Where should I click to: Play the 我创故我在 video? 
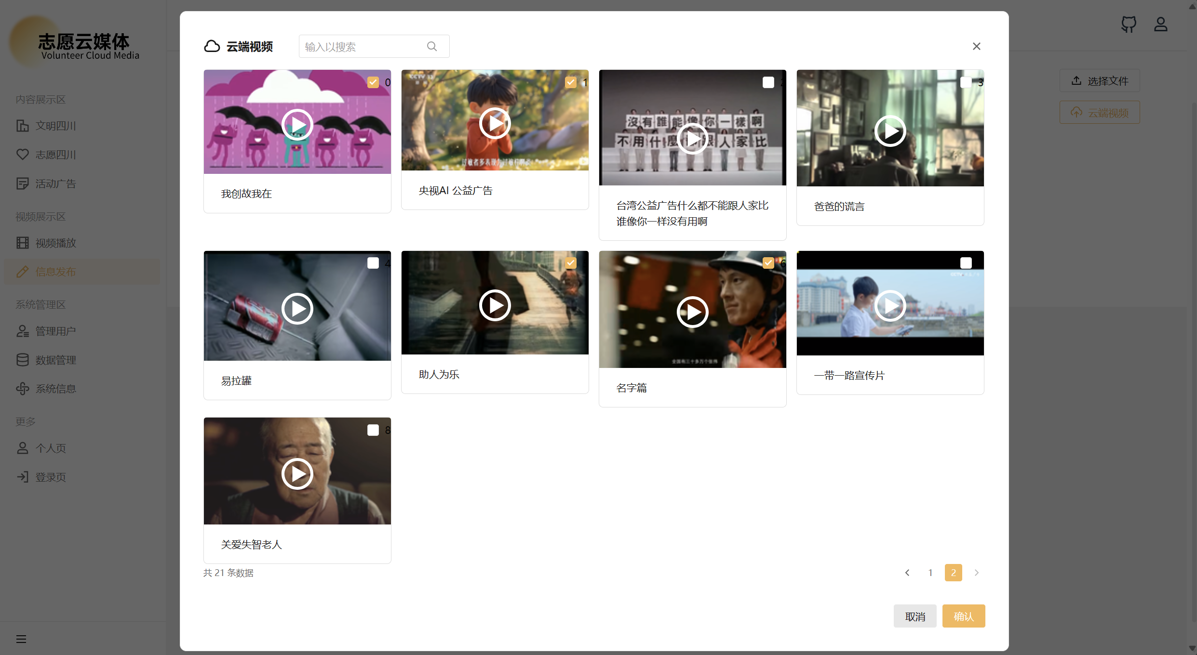point(297,125)
